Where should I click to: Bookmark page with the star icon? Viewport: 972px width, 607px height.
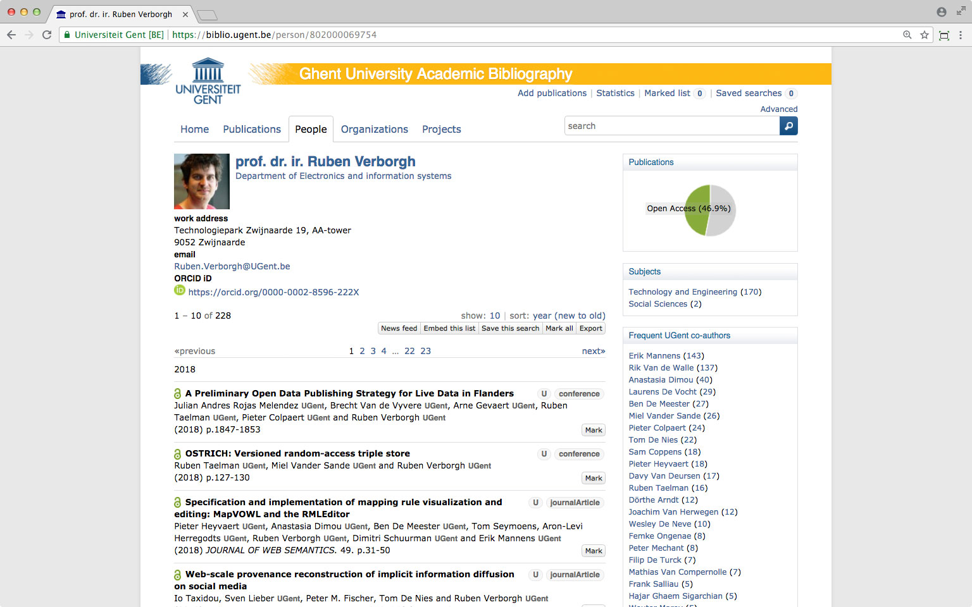coord(925,35)
